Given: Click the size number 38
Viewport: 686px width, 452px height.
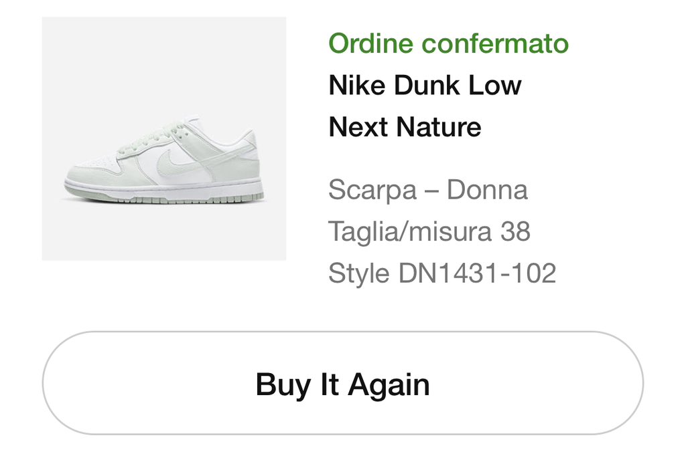Looking at the screenshot, I should point(515,231).
